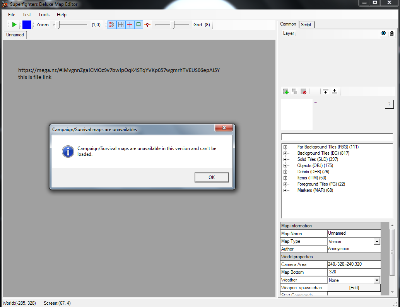
Task: Toggle the layer lock icon
Action: [x=391, y=34]
